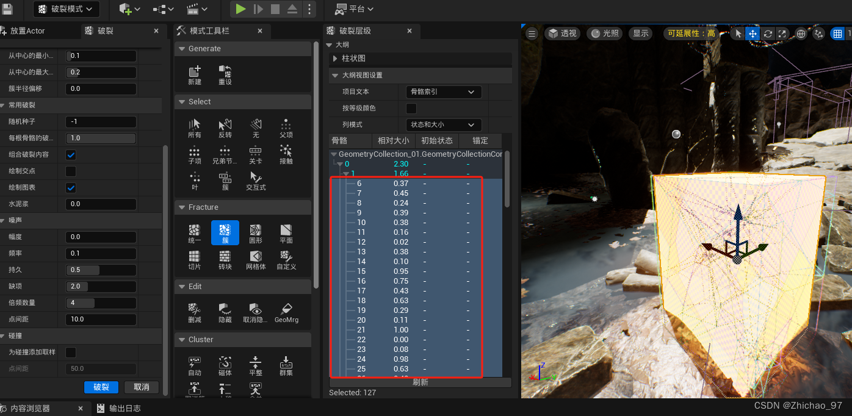Open the 项目文本 骨骼索引 dropdown
Viewport: 852px width, 416px height.
(444, 92)
